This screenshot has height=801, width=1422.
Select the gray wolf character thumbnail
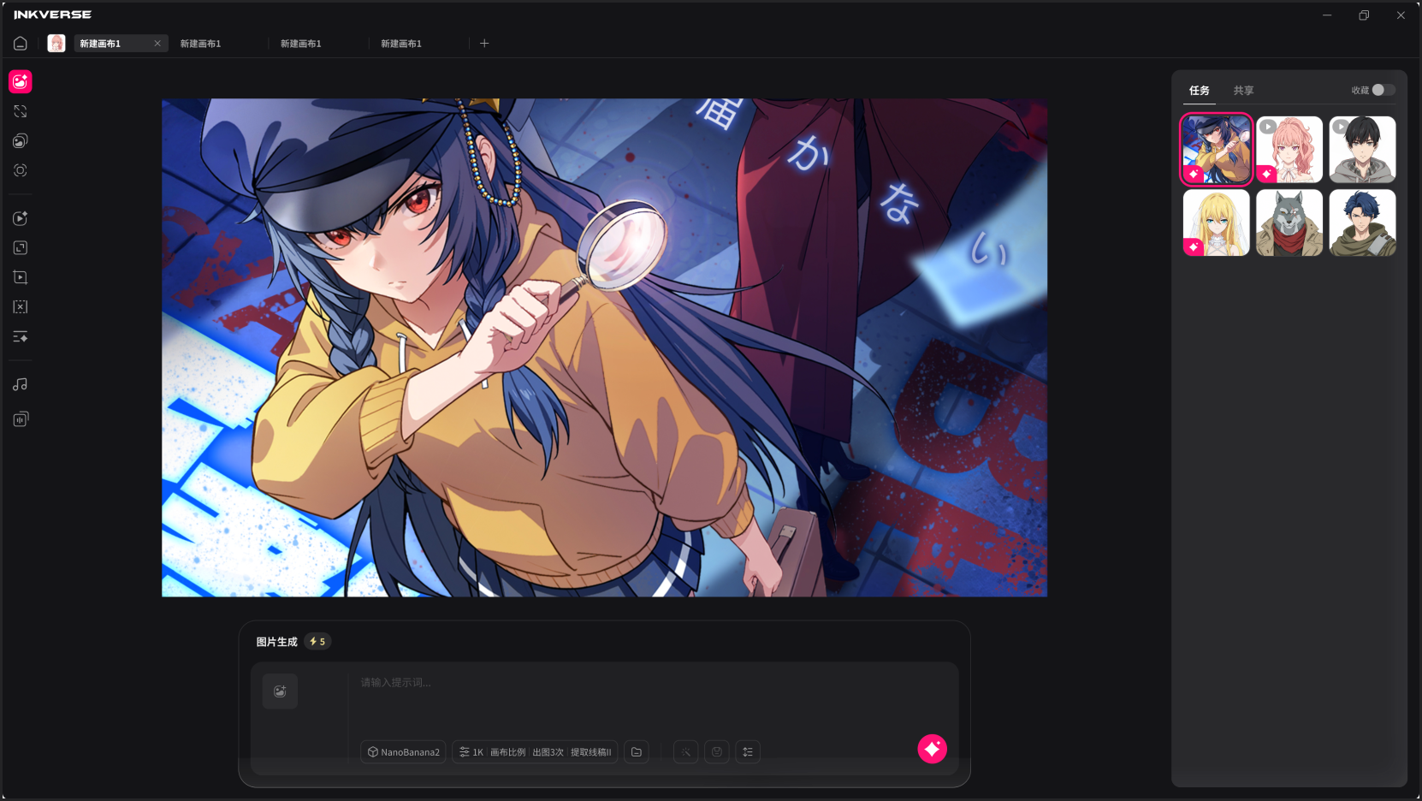coord(1289,222)
